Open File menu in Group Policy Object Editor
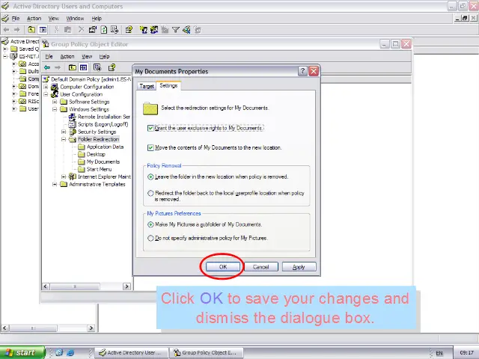This screenshot has width=479, height=359. coord(49,57)
